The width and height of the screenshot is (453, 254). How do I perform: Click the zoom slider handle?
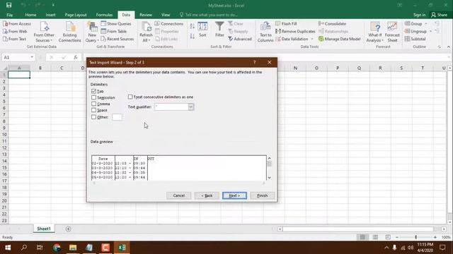point(415,237)
